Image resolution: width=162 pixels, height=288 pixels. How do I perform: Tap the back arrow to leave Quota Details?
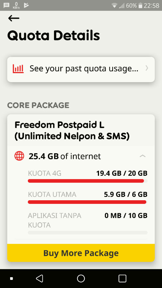(x=13, y=18)
